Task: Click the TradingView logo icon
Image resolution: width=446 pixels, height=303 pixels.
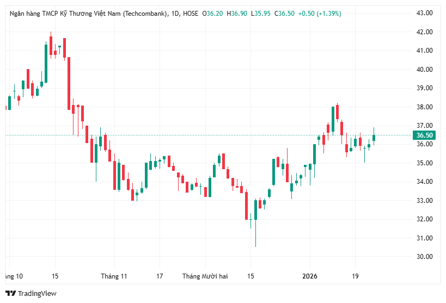Action: (x=10, y=294)
